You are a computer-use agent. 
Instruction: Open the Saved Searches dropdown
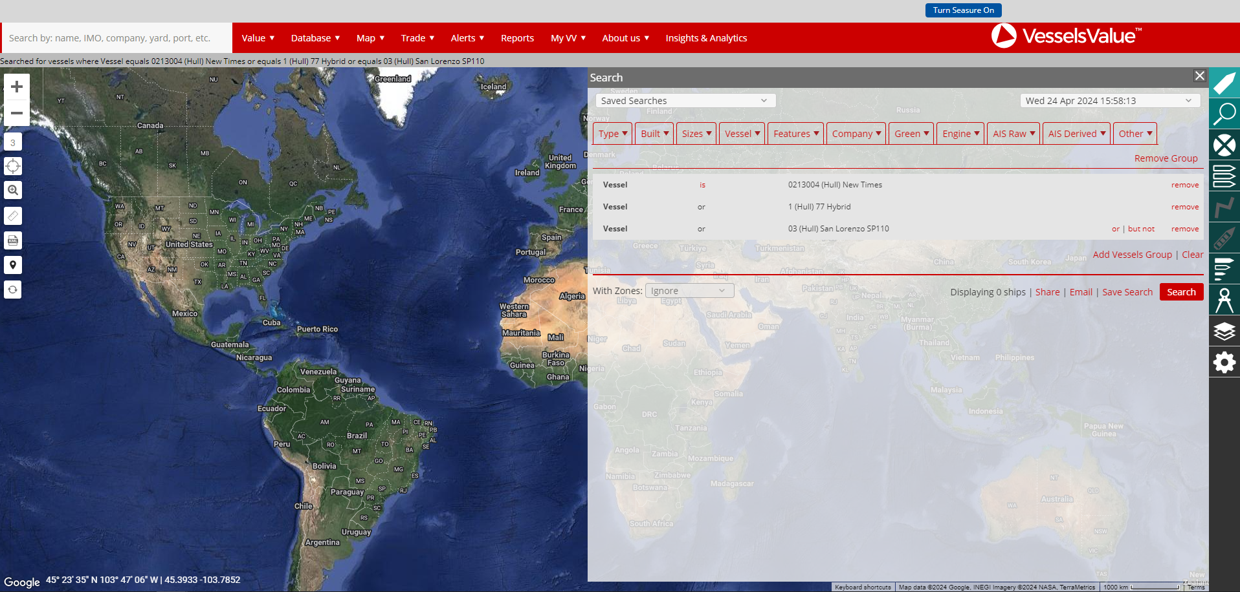(x=685, y=101)
